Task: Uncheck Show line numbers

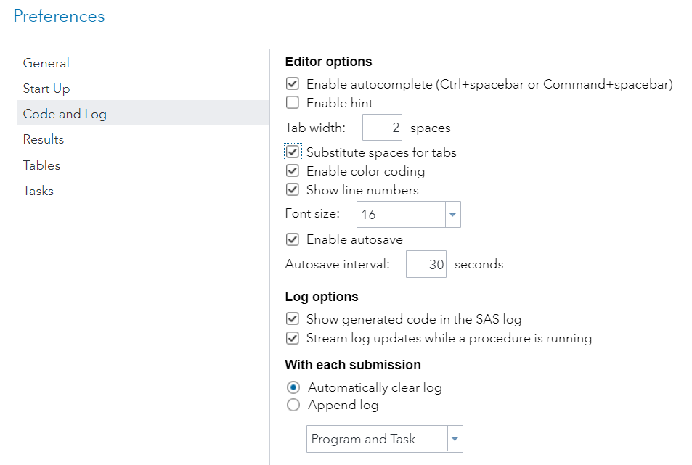Action: coord(293,190)
